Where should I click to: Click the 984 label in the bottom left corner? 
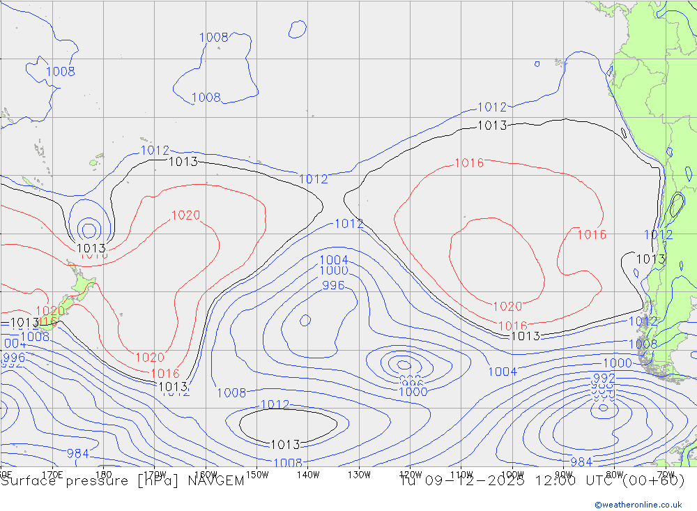[78, 453]
